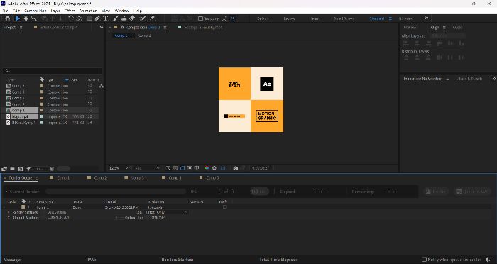Switch to the Small Screen workspace

point(344,18)
